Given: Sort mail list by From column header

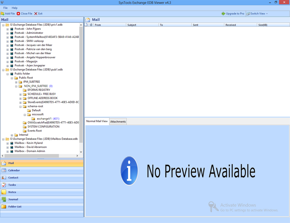Looking at the screenshot, I should pyautogui.click(x=110, y=25).
